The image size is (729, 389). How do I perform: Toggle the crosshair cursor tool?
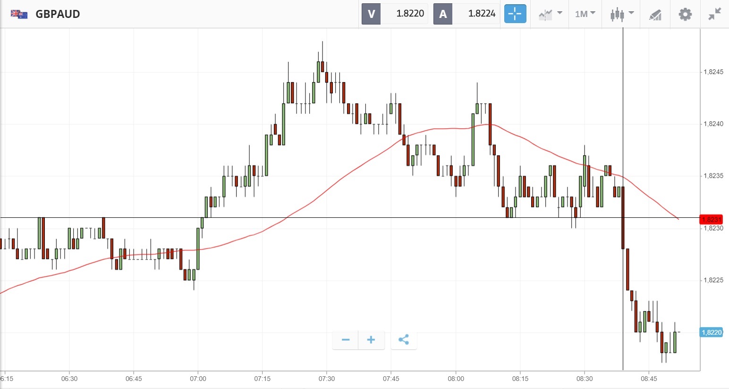tap(515, 14)
